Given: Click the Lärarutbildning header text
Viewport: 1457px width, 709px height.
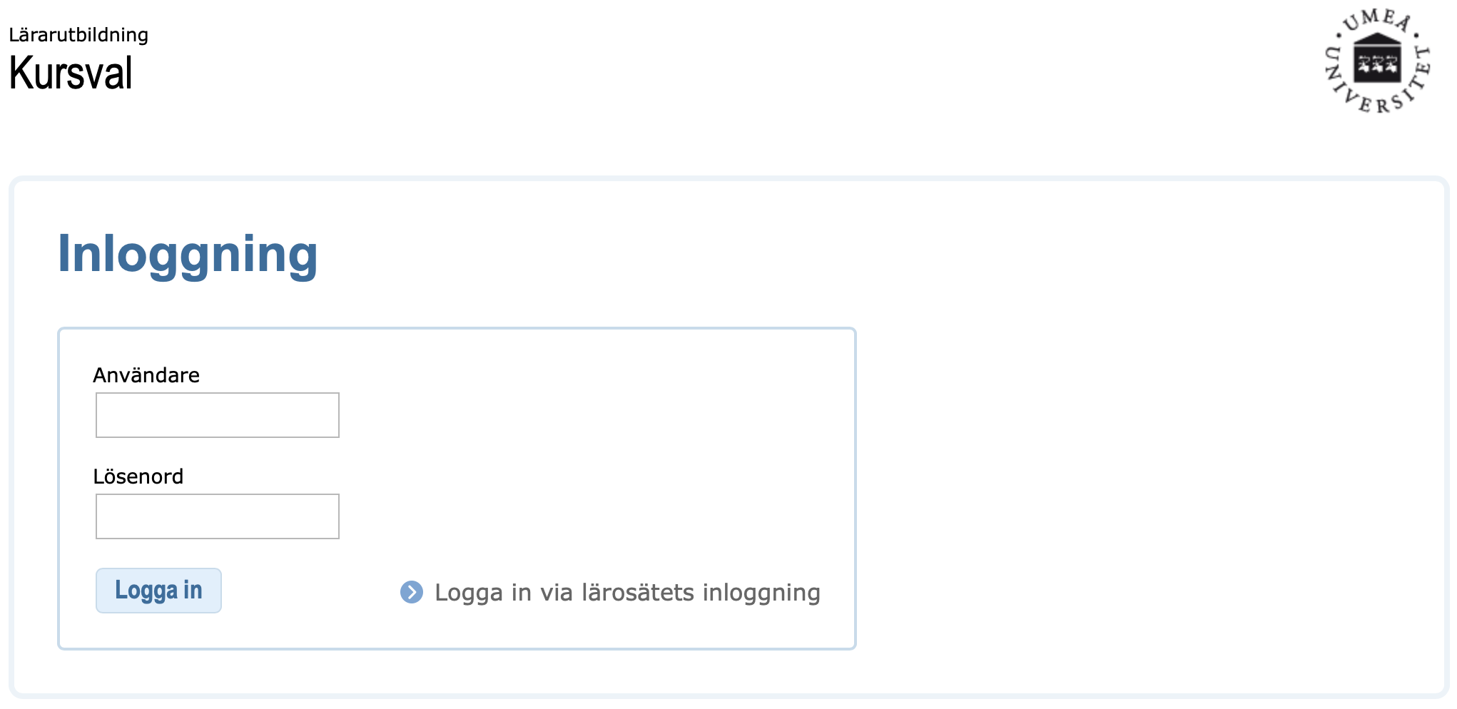Looking at the screenshot, I should (x=78, y=35).
